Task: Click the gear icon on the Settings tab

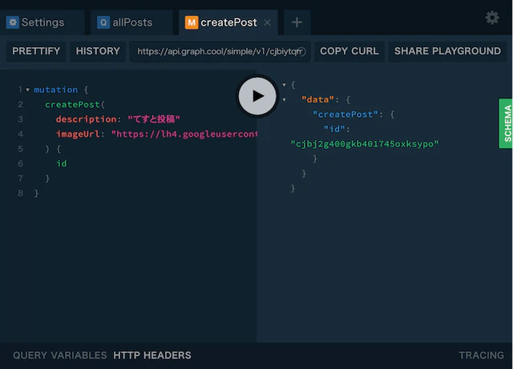Action: [x=13, y=22]
